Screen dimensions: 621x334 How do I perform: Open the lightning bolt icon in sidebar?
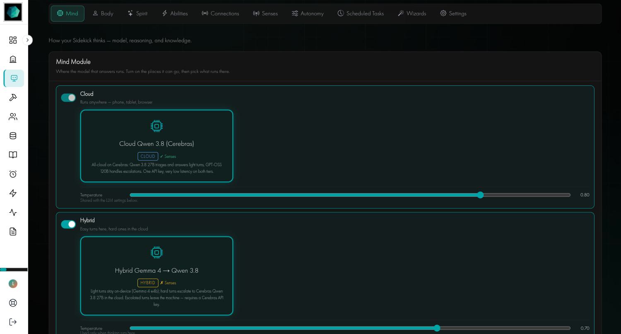coord(13,193)
